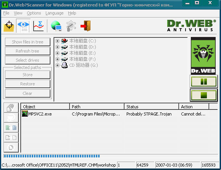The height and width of the screenshot is (170, 221).
Task: Click the status bar value 64259
Action: click(145, 165)
